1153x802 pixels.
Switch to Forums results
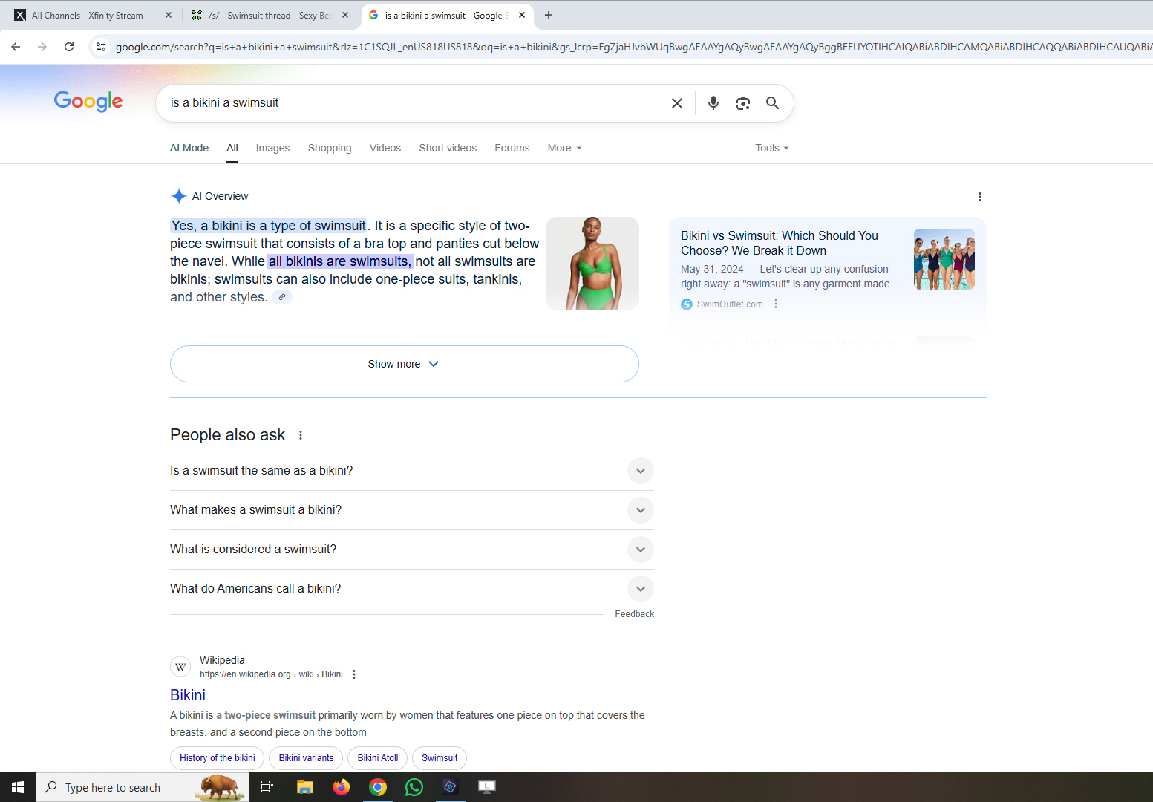click(x=512, y=148)
